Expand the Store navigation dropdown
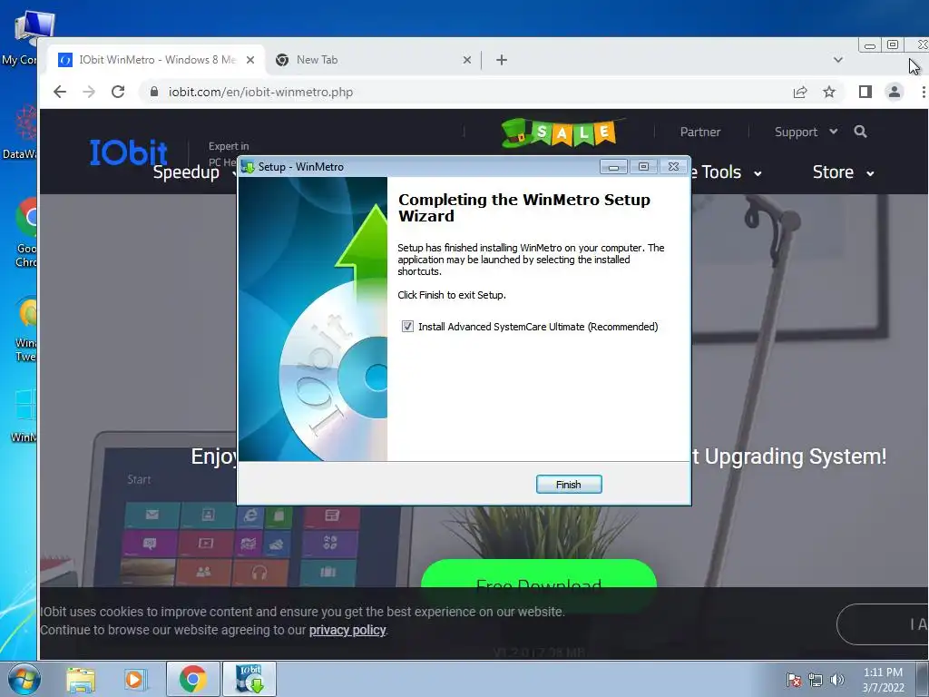 pos(843,172)
